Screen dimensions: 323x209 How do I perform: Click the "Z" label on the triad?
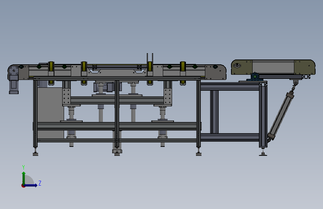tap(40, 183)
